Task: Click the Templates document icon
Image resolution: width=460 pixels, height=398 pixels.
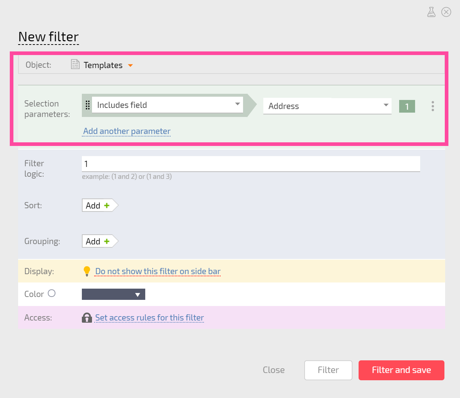Action: 75,64
